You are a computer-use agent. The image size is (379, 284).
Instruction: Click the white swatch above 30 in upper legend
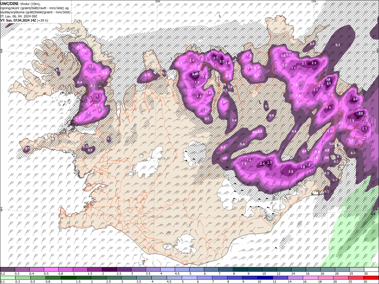click(x=372, y=270)
